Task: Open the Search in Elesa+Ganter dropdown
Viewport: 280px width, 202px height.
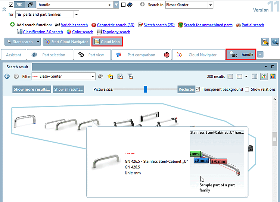Action: pos(211,5)
